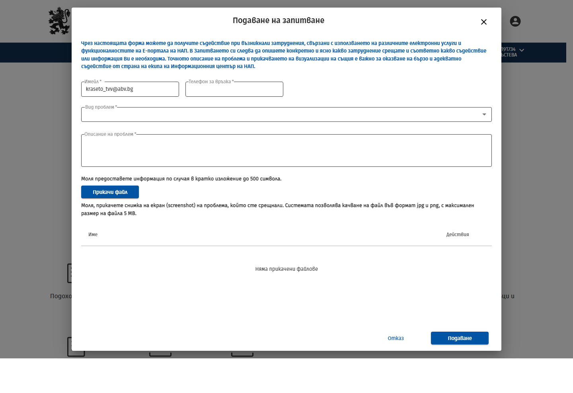Click the dropdown arrow in Вид проблем
573x393 pixels.
(484, 115)
